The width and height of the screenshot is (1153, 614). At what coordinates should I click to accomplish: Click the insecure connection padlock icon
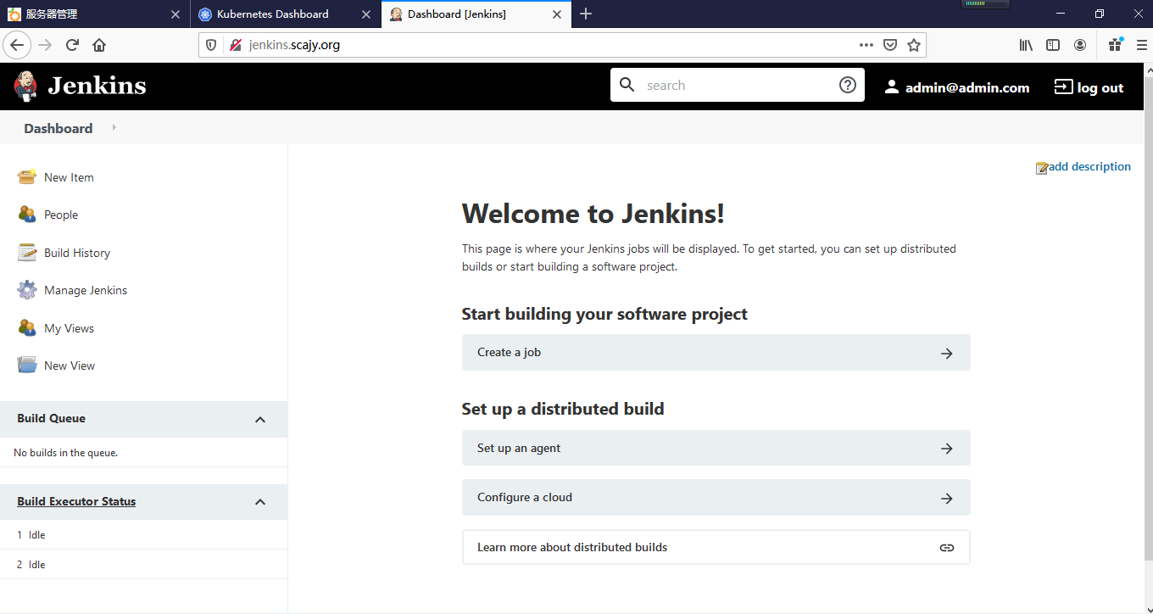click(236, 45)
